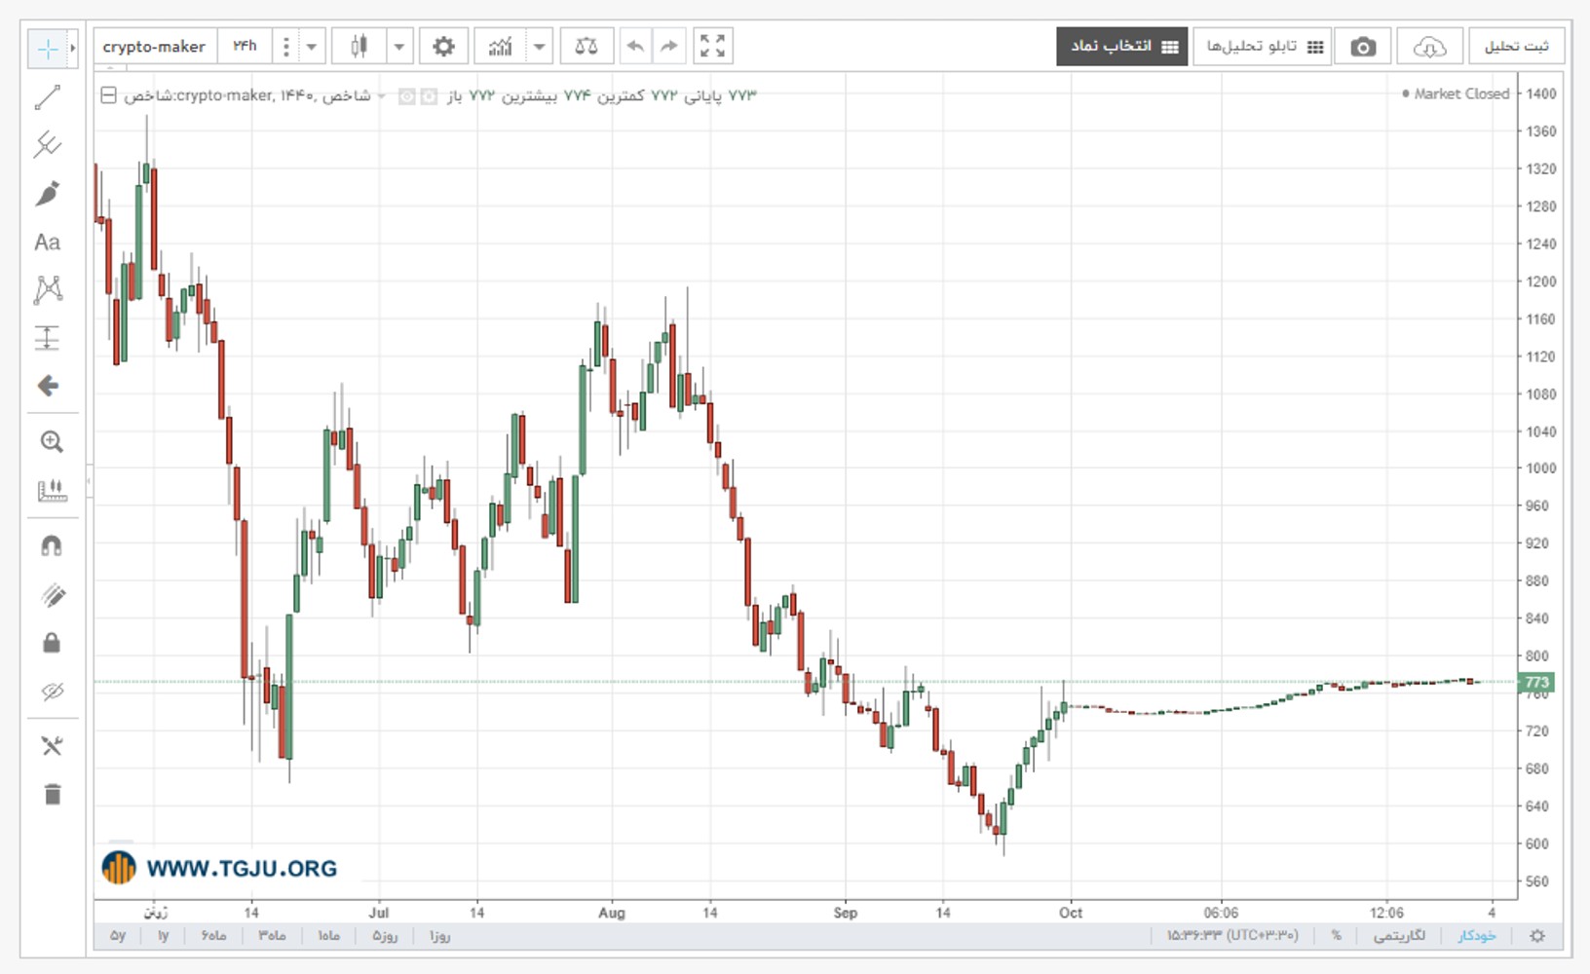Open the 24h interval selector

coord(246,46)
